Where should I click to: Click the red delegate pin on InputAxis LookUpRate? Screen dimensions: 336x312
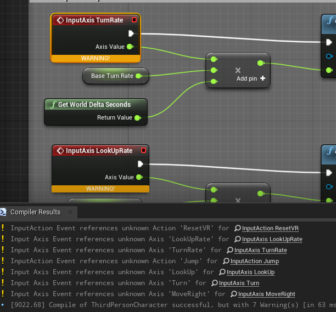click(x=144, y=150)
